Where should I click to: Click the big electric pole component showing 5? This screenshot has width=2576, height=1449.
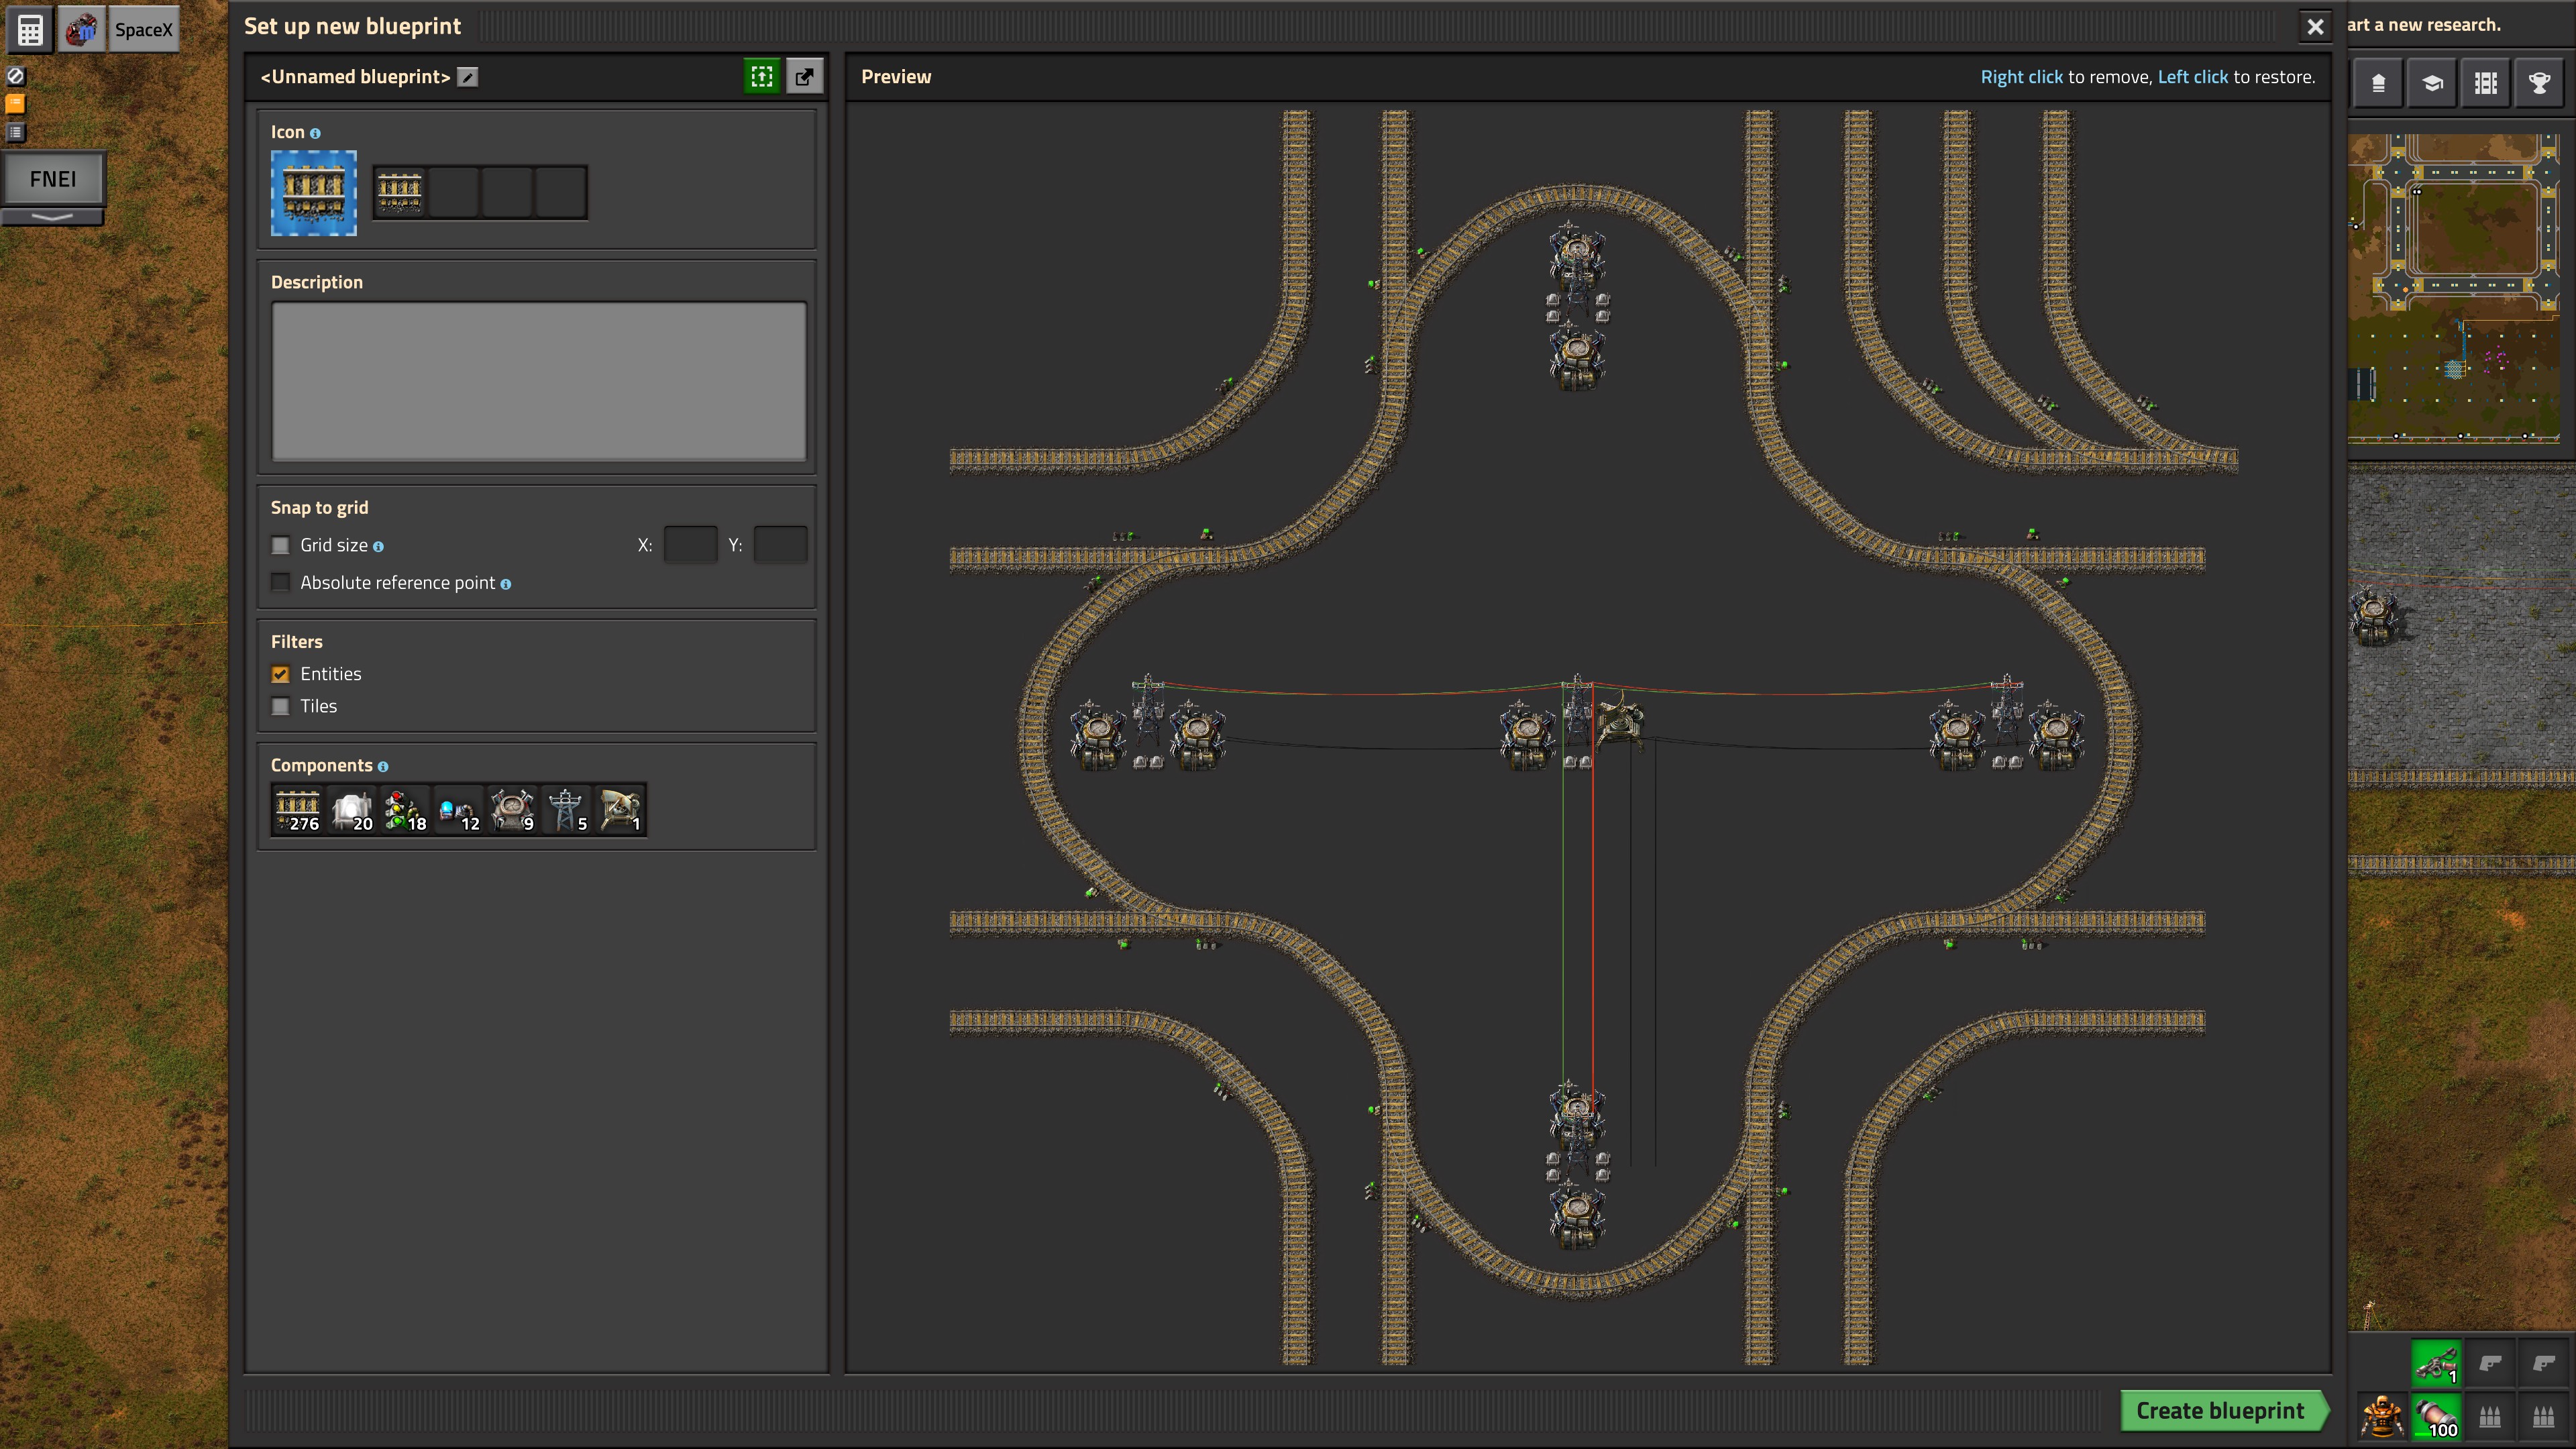567,810
